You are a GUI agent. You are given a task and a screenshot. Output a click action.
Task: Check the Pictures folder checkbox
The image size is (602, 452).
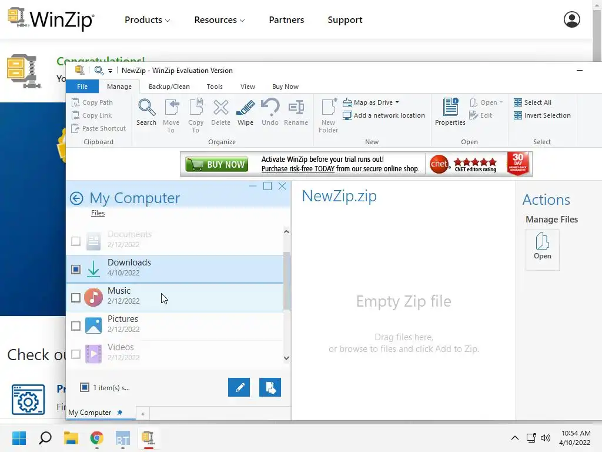76,325
